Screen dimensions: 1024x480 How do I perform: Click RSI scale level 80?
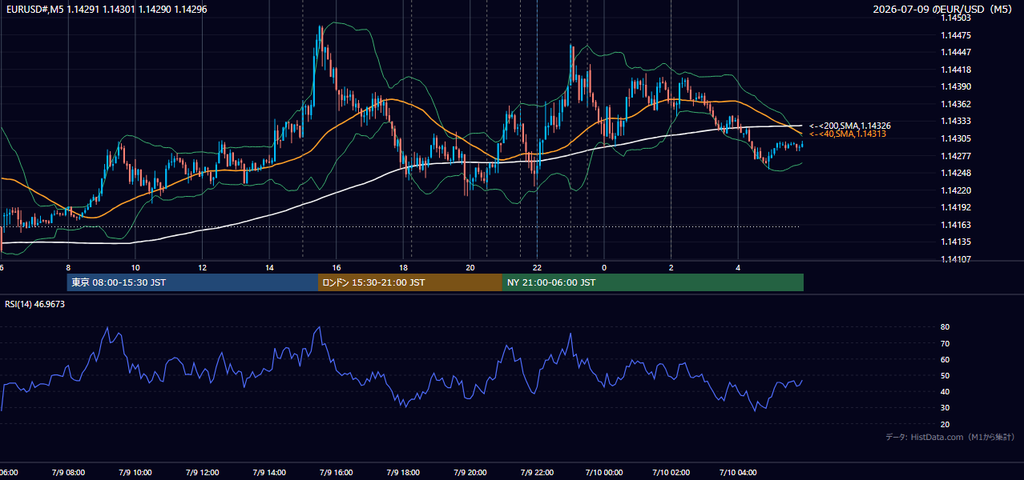click(945, 327)
